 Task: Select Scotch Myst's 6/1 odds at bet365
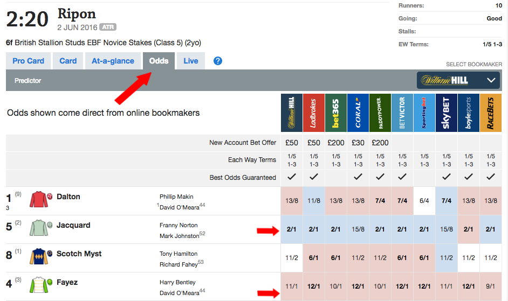pos(335,257)
